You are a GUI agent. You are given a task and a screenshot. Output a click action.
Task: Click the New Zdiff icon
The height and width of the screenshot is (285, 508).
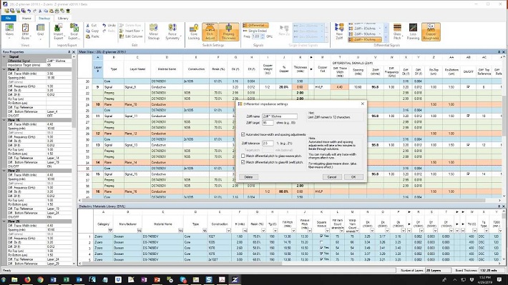(x=339, y=31)
